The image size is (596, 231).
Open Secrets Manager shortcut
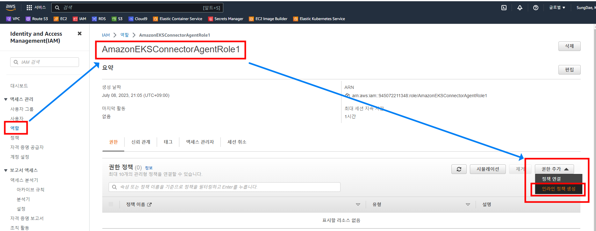(226, 19)
